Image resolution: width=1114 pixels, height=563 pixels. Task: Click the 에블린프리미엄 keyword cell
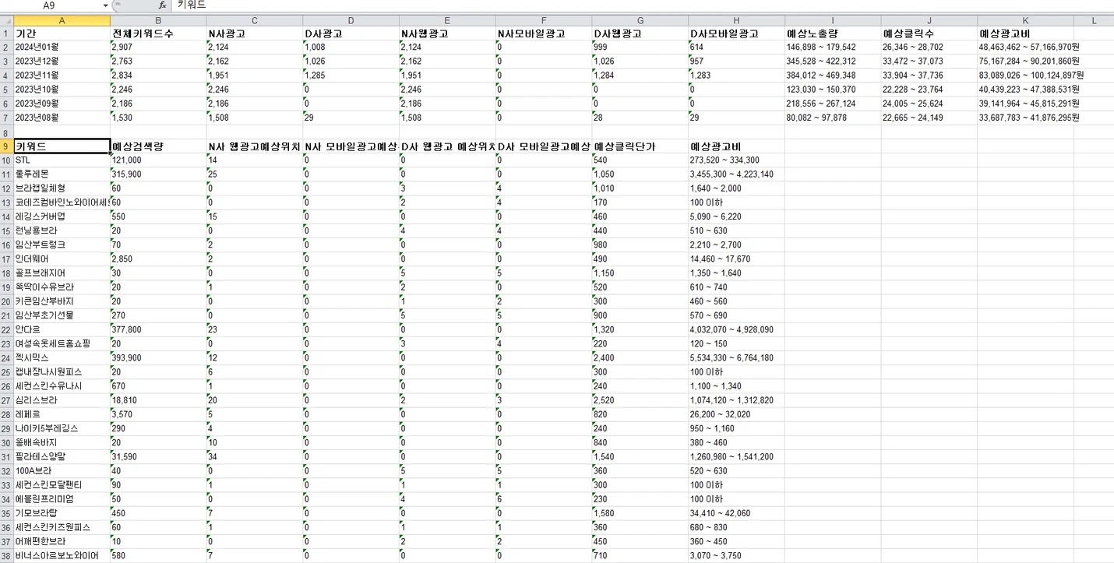coord(62,498)
